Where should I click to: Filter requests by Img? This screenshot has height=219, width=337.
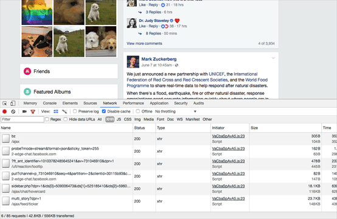pyautogui.click(x=137, y=119)
